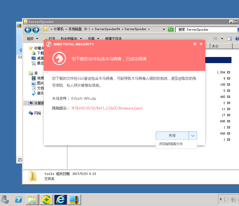
Task: Click 本地磁盘 (D:) in address path
Action: pos(79,29)
